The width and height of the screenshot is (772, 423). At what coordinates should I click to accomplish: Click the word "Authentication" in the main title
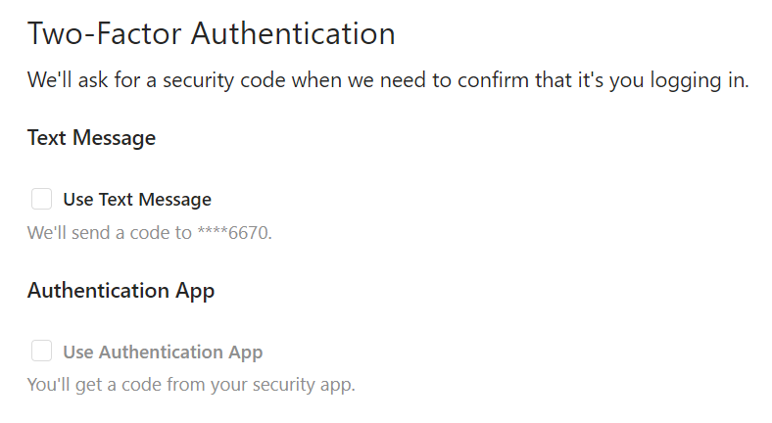click(x=292, y=33)
